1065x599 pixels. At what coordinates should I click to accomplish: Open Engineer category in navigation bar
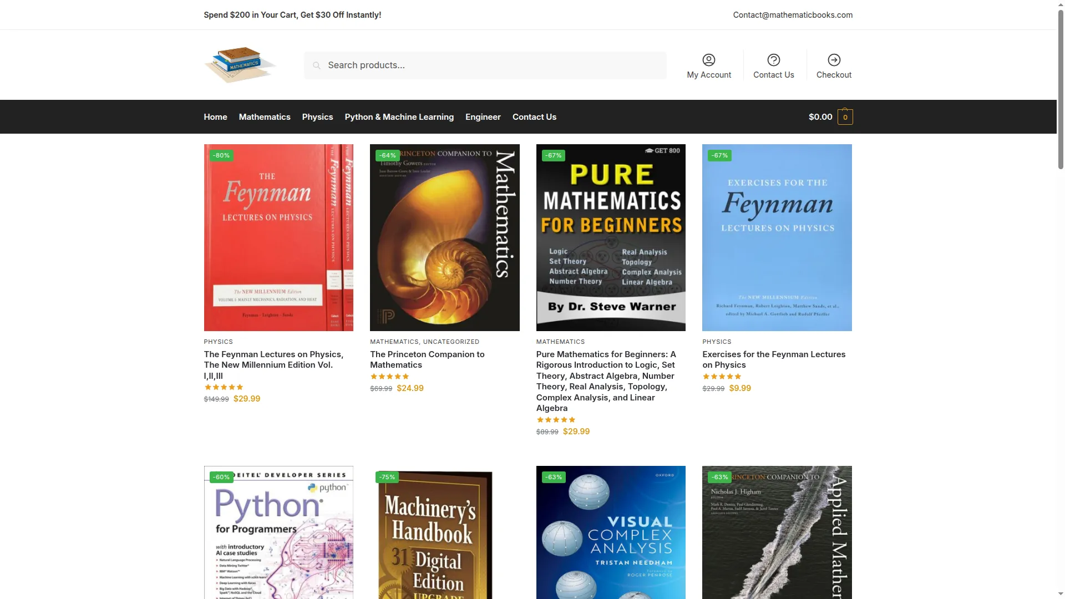point(483,117)
